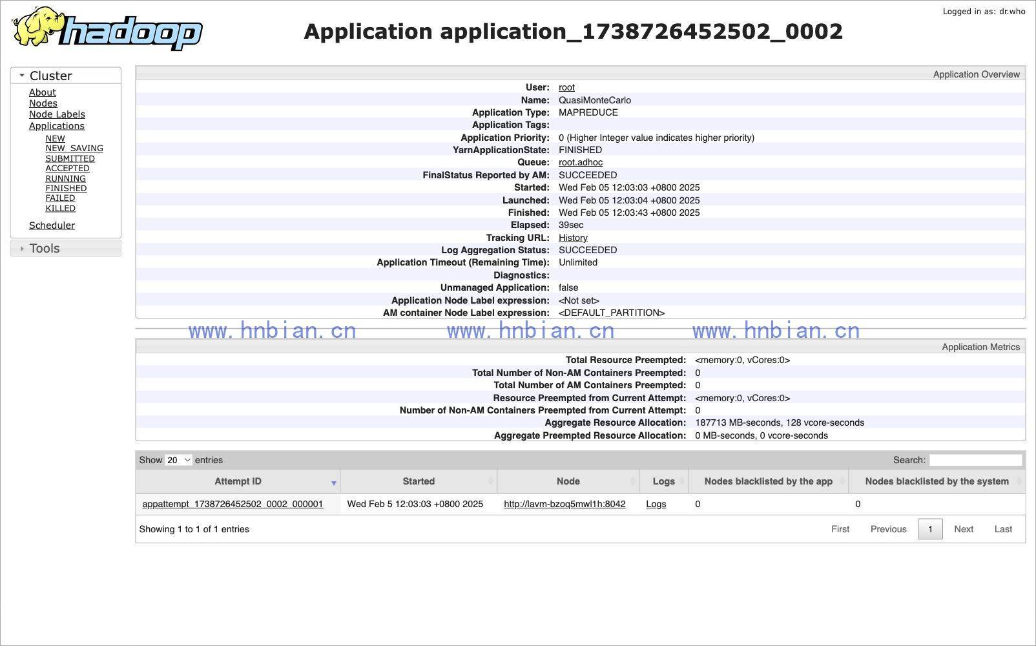Open appattempt_1738726452502_0002_000001 attempt
The height and width of the screenshot is (646, 1036).
coord(233,504)
